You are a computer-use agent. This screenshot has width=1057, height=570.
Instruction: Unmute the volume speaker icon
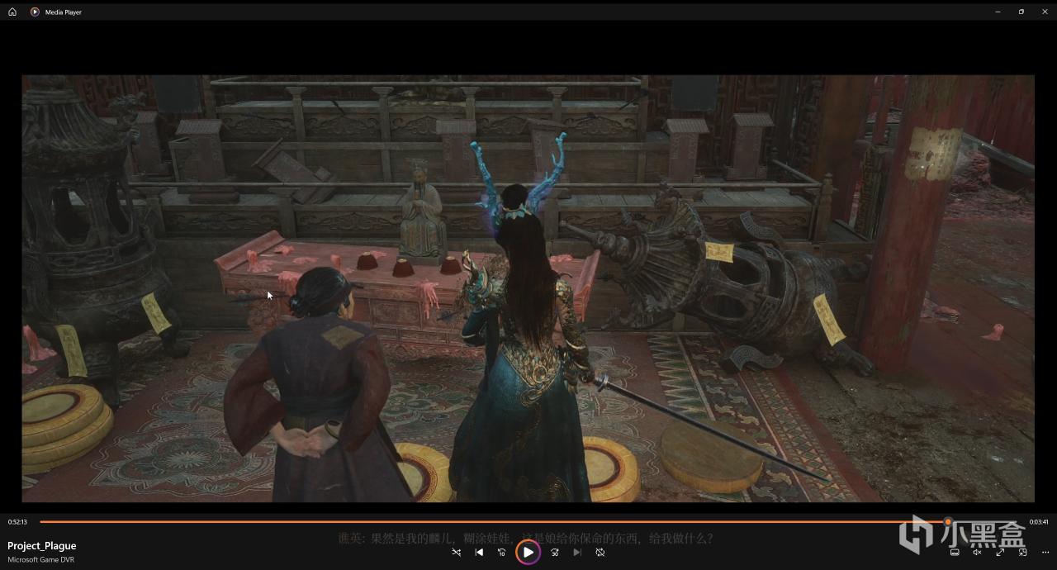coord(977,552)
